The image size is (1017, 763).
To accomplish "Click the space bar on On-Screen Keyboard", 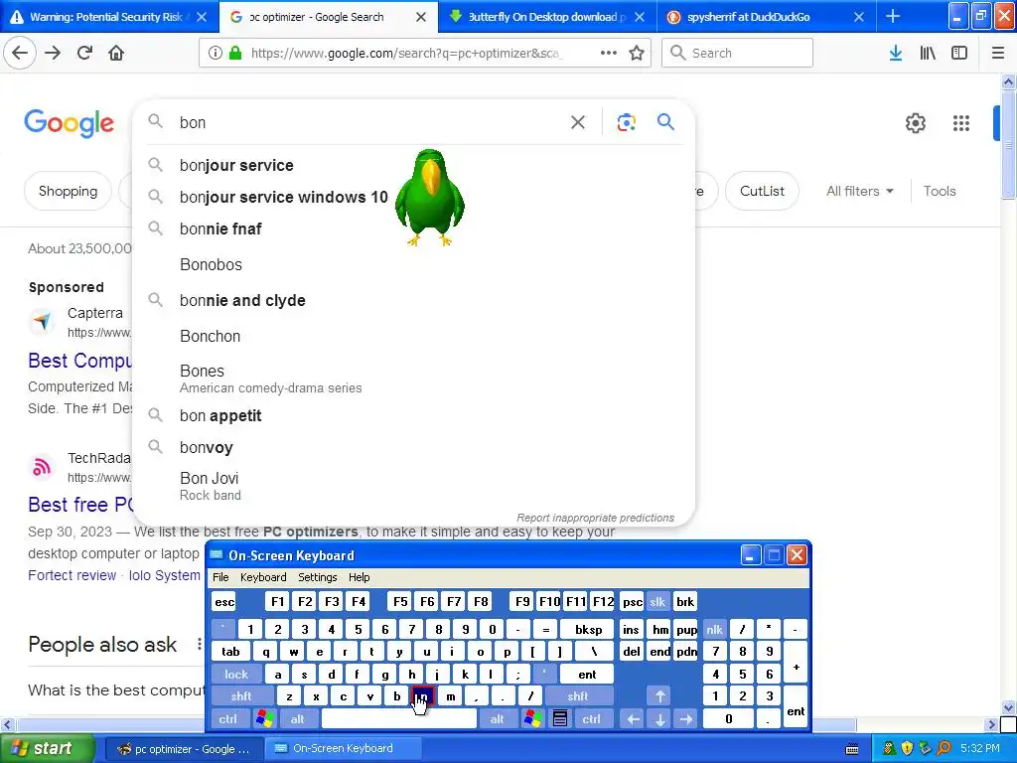I will click(x=399, y=719).
